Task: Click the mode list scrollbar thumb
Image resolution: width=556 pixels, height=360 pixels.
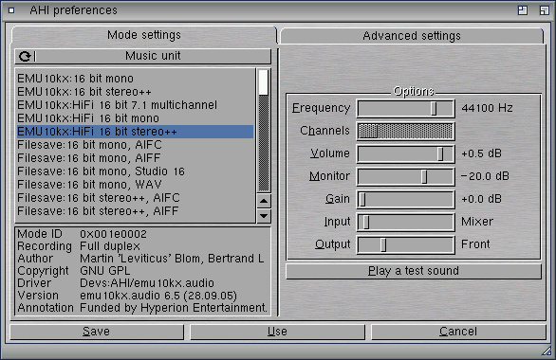Action: 264,82
